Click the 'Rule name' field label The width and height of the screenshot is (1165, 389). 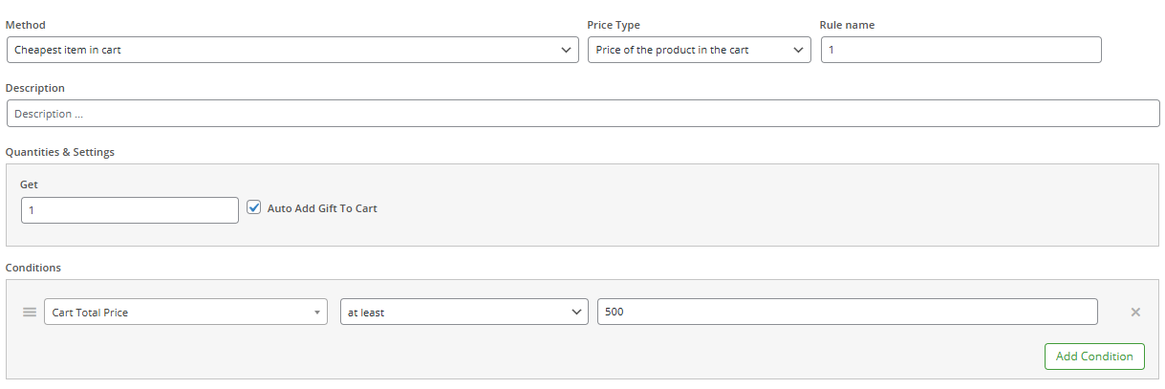coord(847,25)
